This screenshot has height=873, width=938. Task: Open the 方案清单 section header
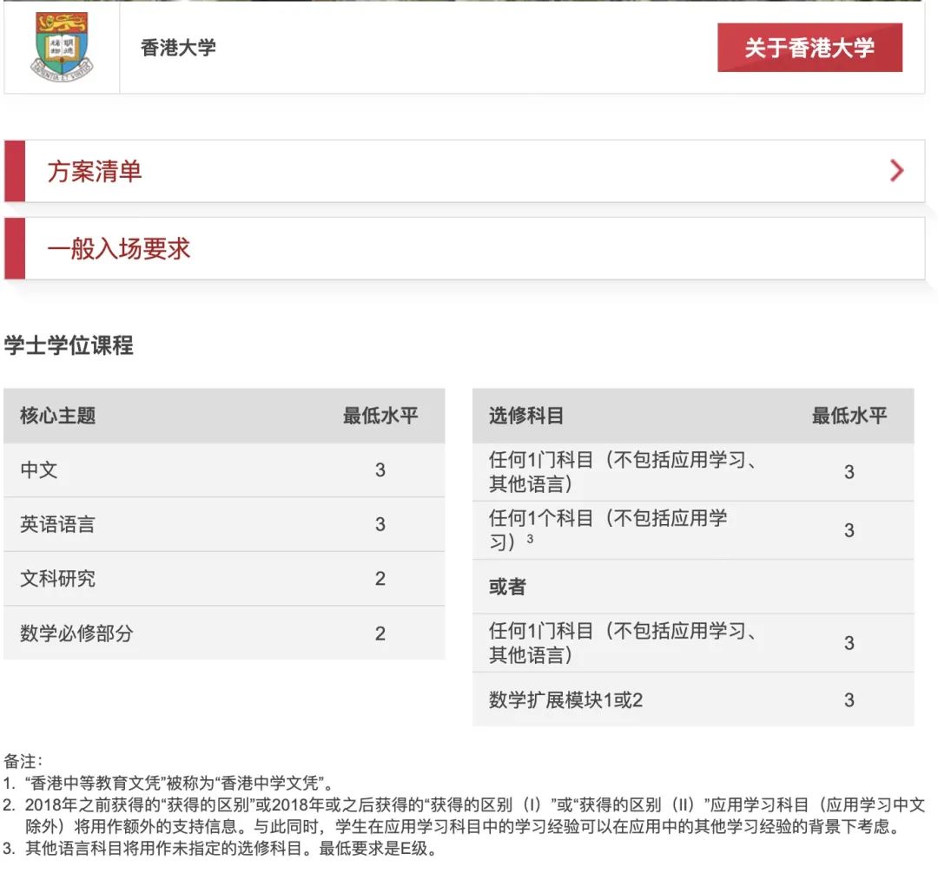pyautogui.click(x=464, y=171)
